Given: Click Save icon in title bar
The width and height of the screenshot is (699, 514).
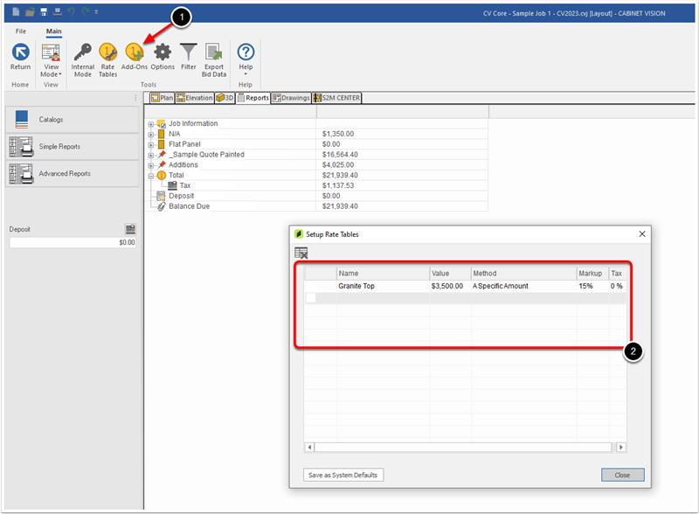Looking at the screenshot, I should tap(44, 11).
